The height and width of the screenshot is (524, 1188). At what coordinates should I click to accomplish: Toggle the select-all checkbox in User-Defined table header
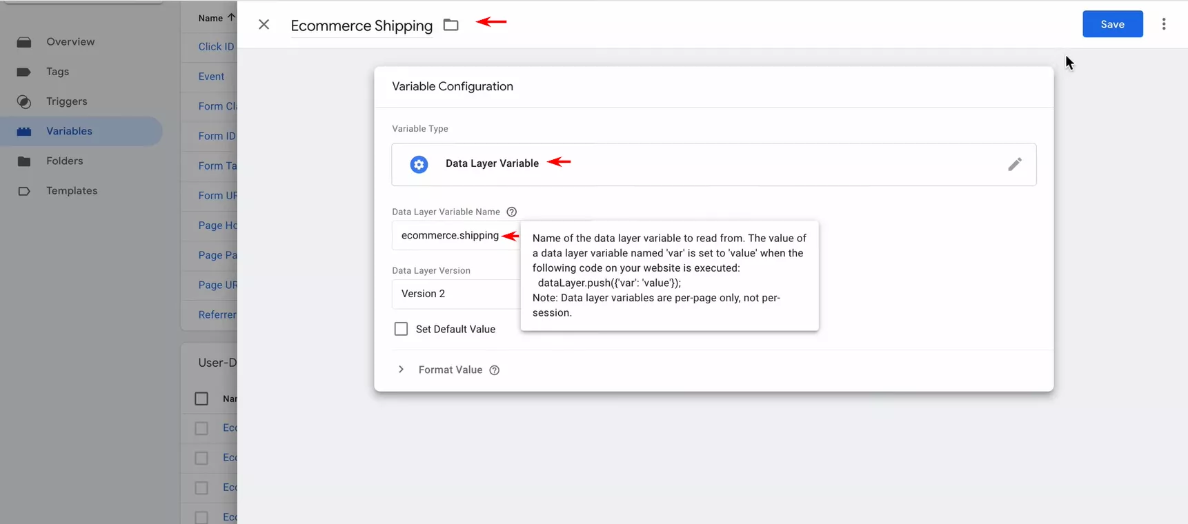[201, 399]
